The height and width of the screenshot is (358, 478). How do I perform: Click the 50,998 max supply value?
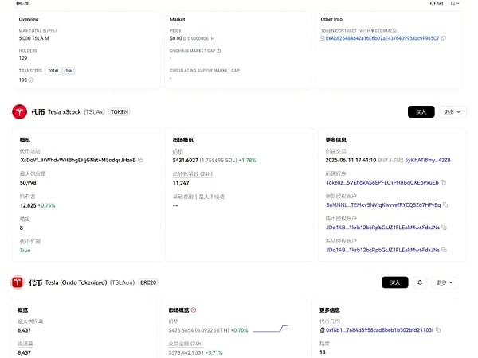coord(28,183)
